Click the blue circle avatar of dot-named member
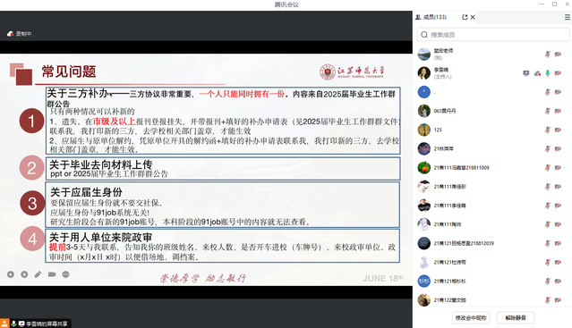 (x=424, y=92)
